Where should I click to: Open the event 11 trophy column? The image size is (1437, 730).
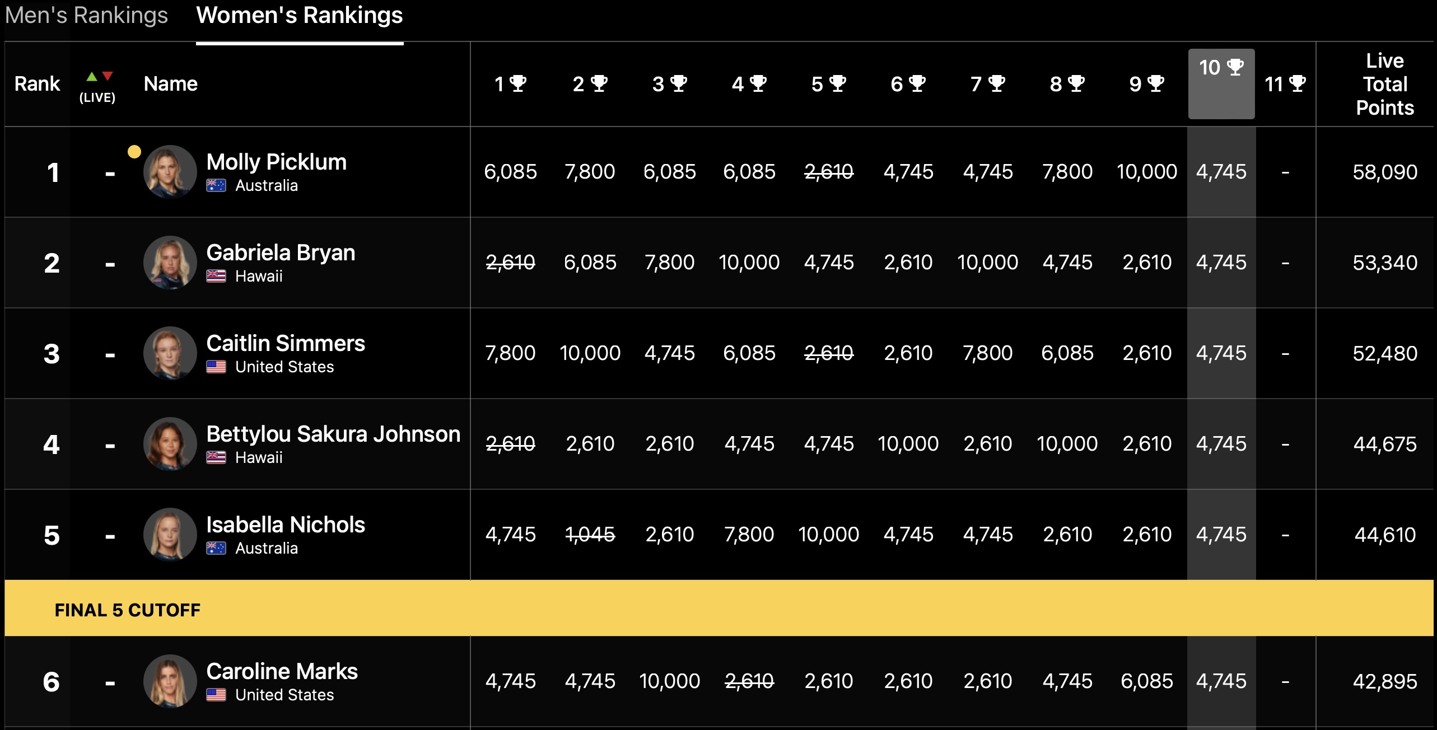click(1285, 84)
